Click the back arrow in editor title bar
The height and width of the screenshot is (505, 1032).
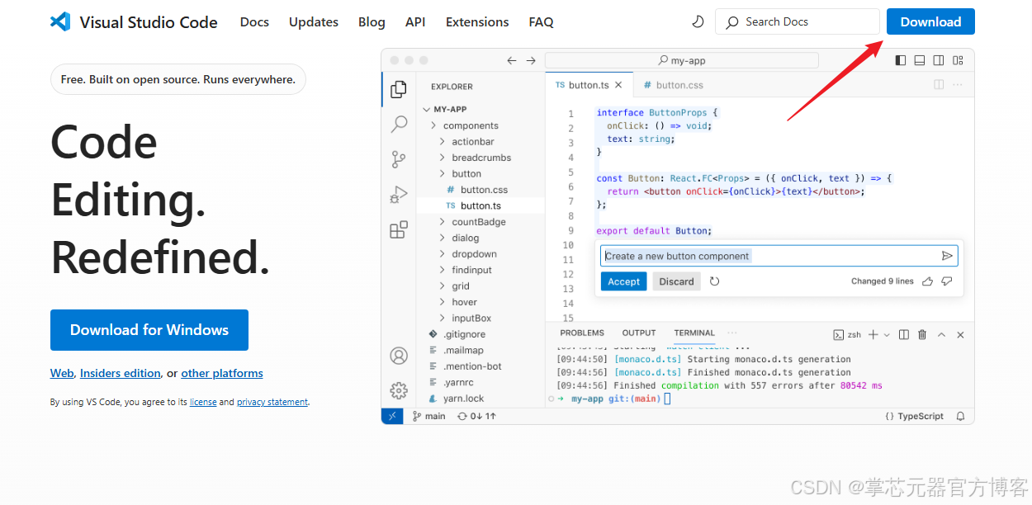click(512, 60)
